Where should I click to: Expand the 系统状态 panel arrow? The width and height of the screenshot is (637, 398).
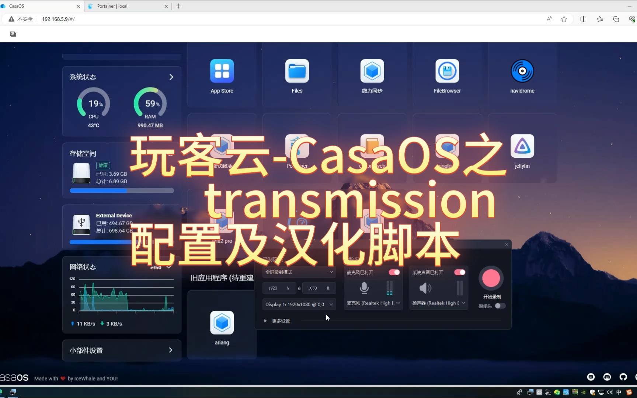pyautogui.click(x=171, y=77)
